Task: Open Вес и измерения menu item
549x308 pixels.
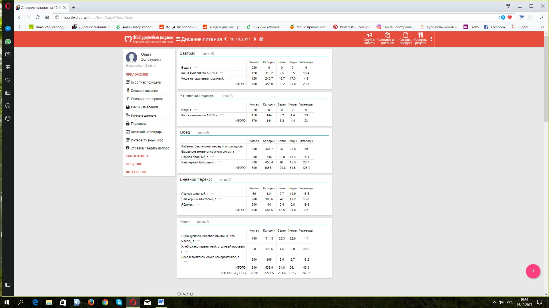Action: [x=144, y=107]
